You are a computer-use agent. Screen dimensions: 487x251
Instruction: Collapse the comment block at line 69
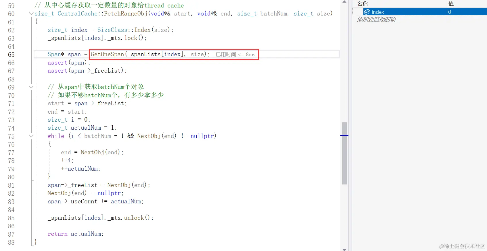(31, 87)
